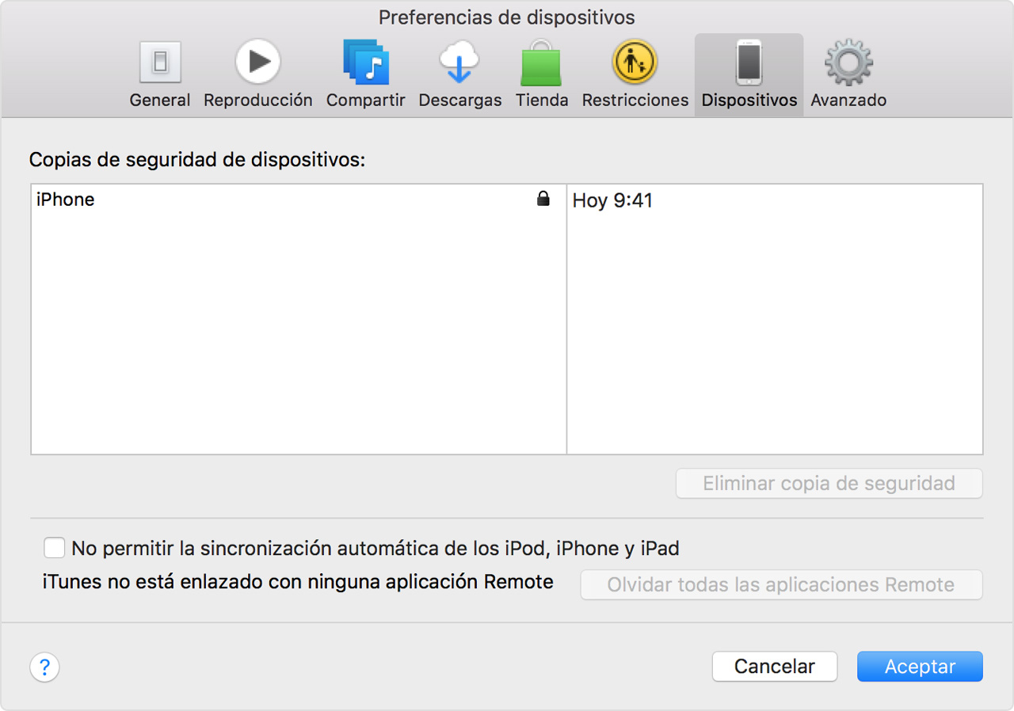Switch to the Dispositivos tab

(748, 71)
